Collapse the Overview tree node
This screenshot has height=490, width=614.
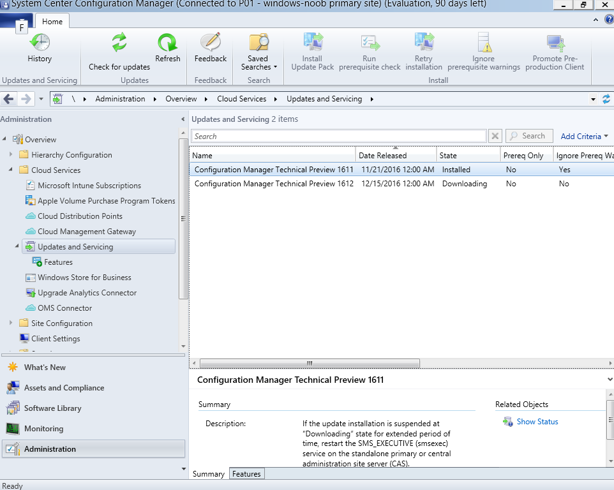[x=4, y=139]
